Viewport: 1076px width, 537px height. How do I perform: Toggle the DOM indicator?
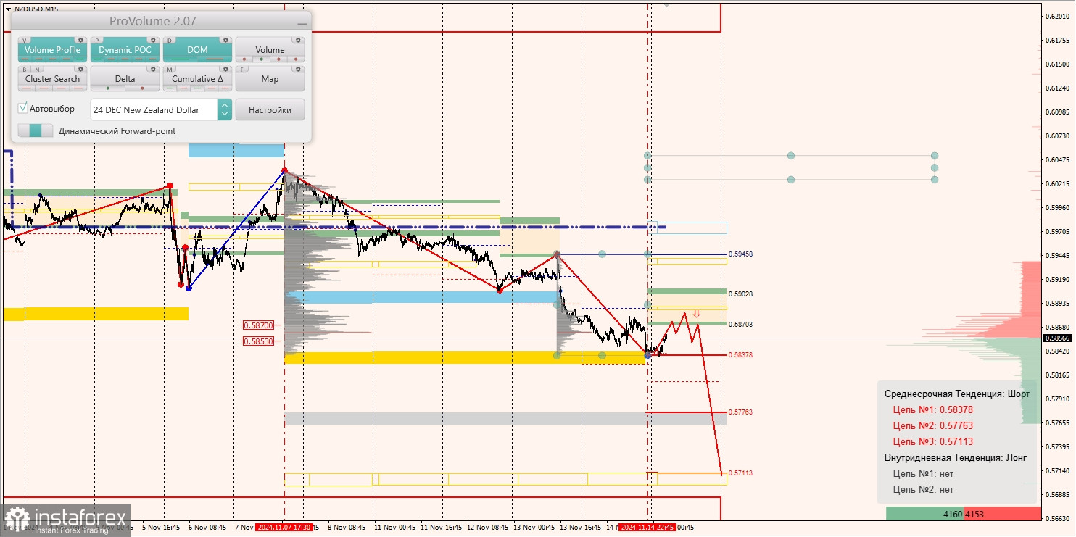click(x=197, y=49)
